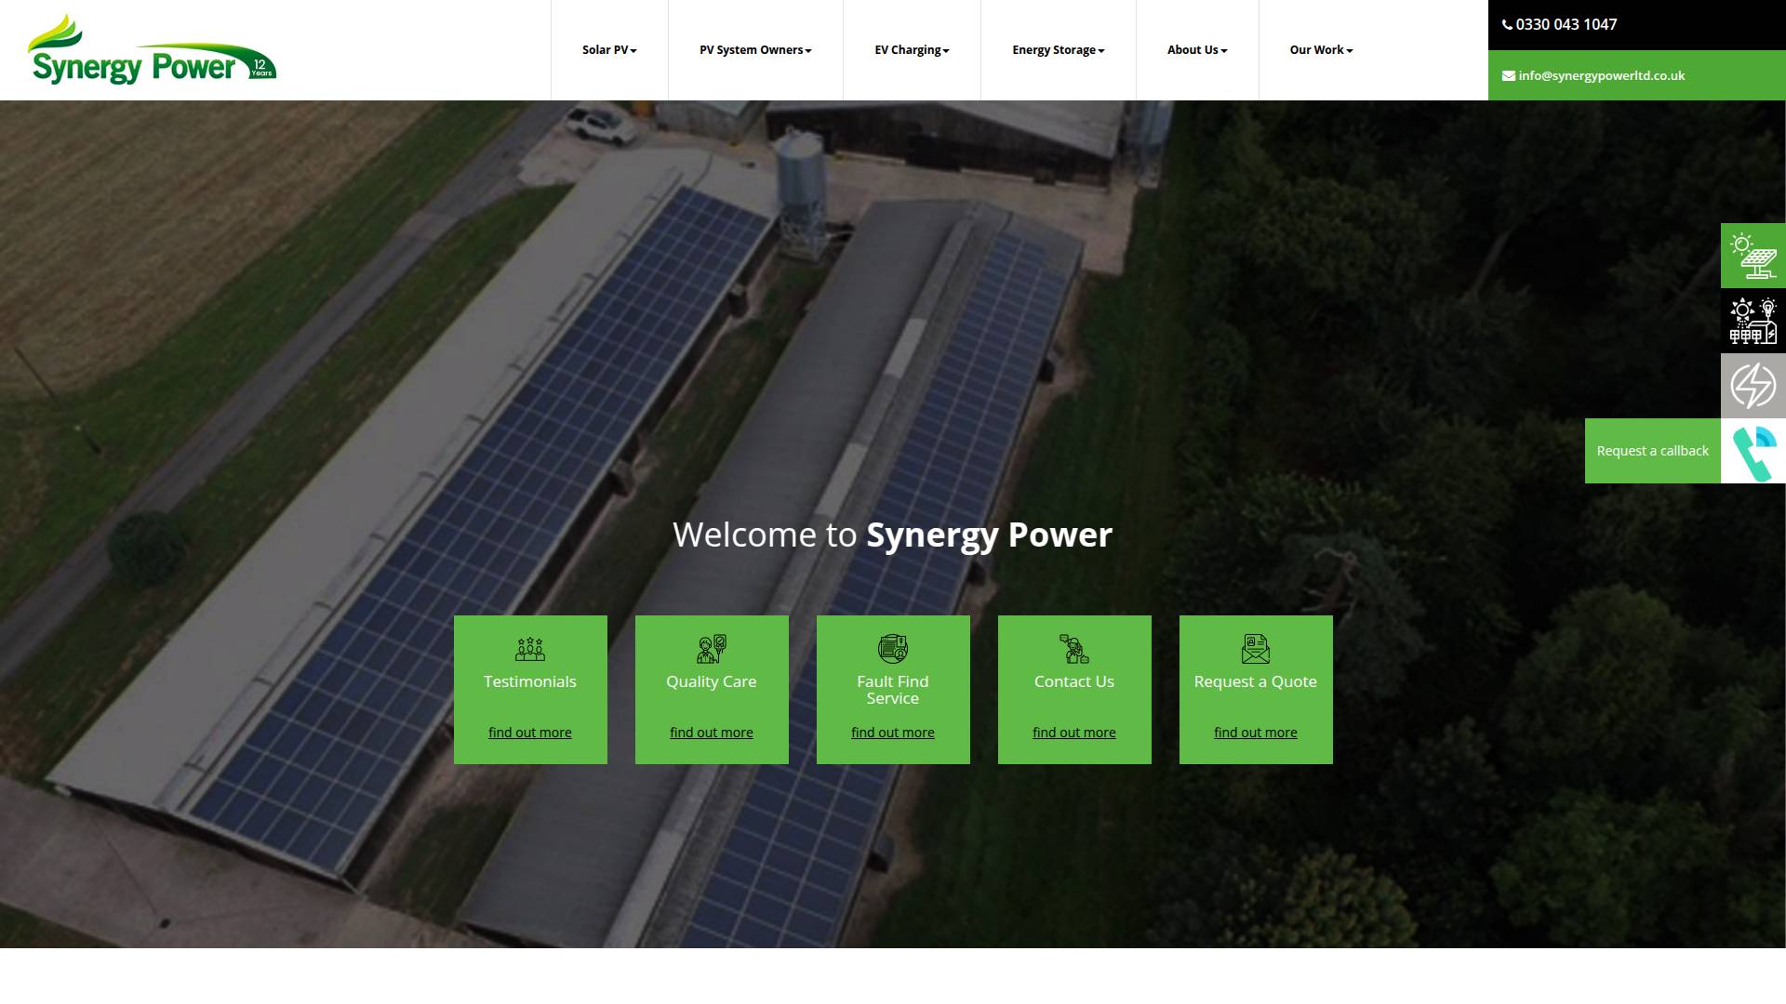Screen dimensions: 1786x1004
Task: Expand the Our Work dropdown
Action: 1321,50
